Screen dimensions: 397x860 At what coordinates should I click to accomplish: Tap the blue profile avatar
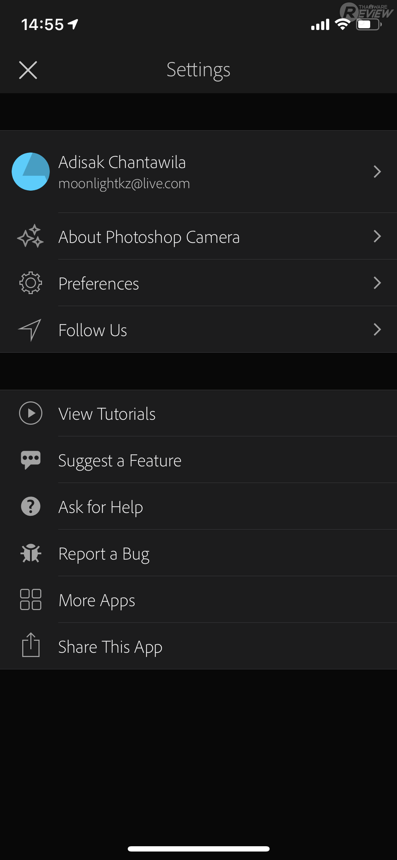coord(31,172)
